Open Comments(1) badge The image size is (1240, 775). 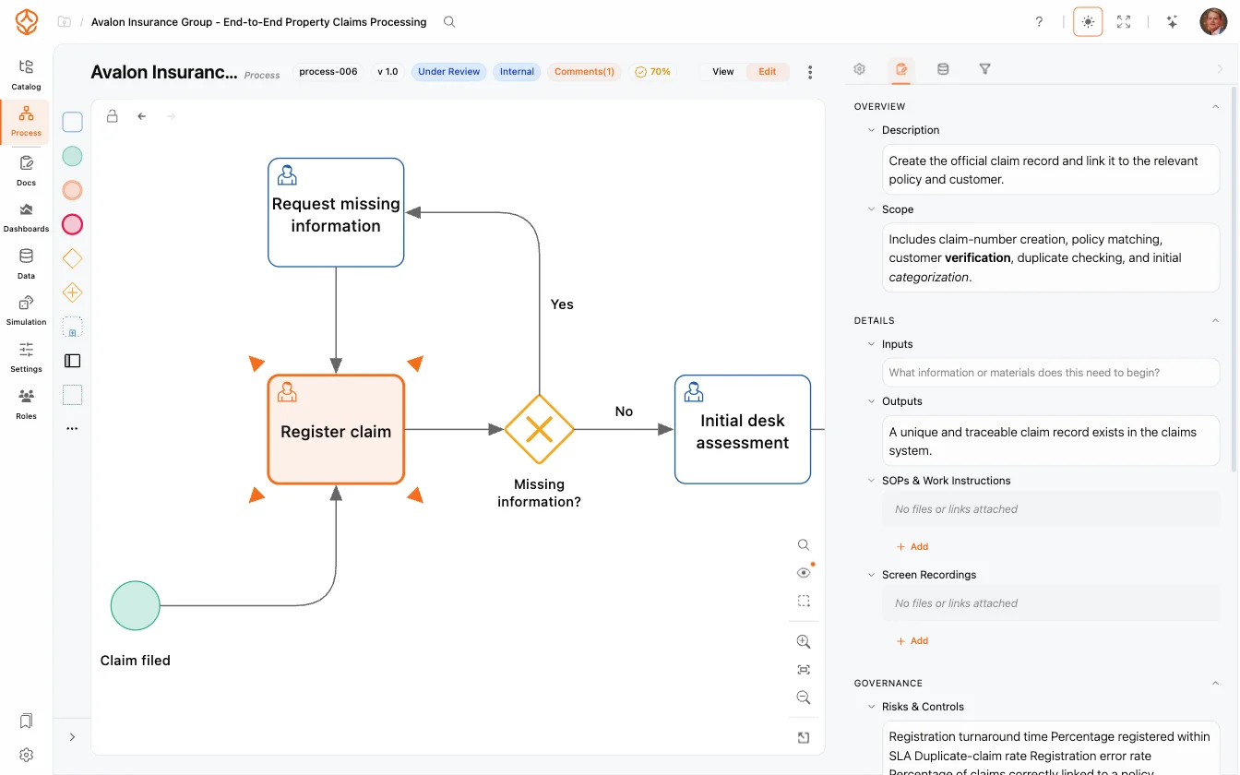point(584,71)
